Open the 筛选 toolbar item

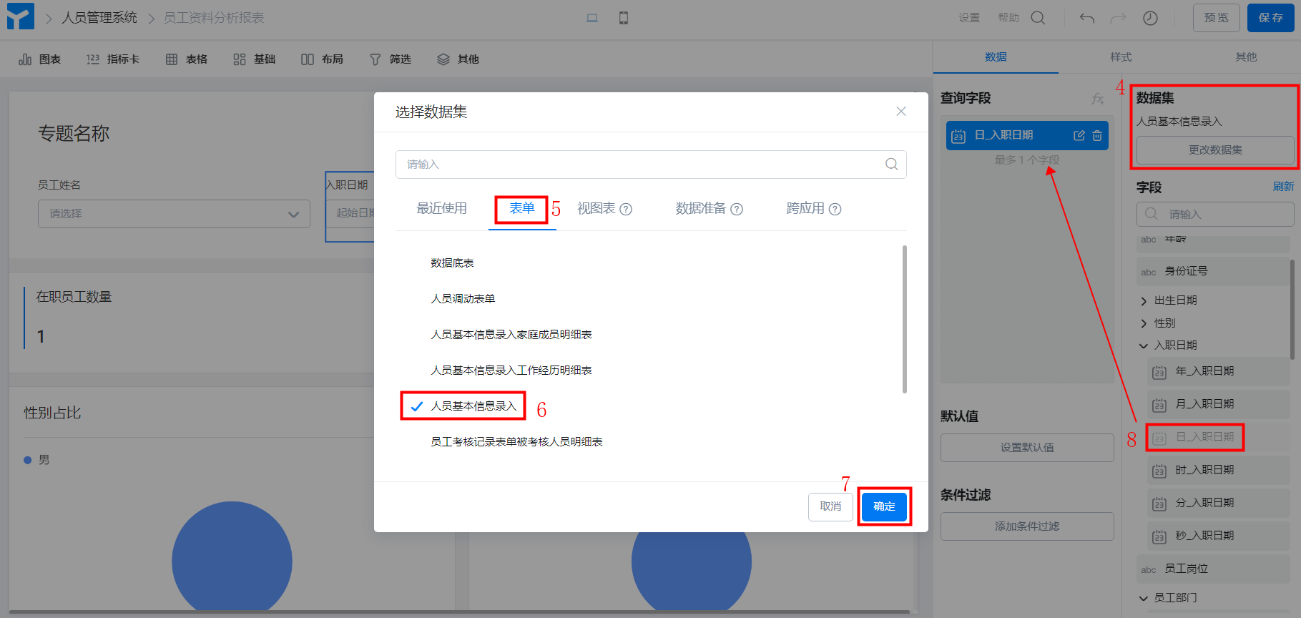tap(391, 59)
